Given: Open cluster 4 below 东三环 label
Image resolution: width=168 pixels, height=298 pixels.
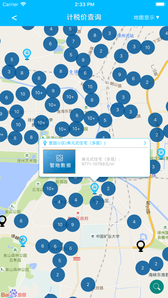Looking at the screenshot, I should [x=134, y=222].
